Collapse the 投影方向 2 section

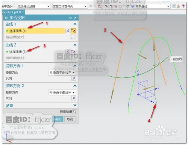tap(75, 86)
